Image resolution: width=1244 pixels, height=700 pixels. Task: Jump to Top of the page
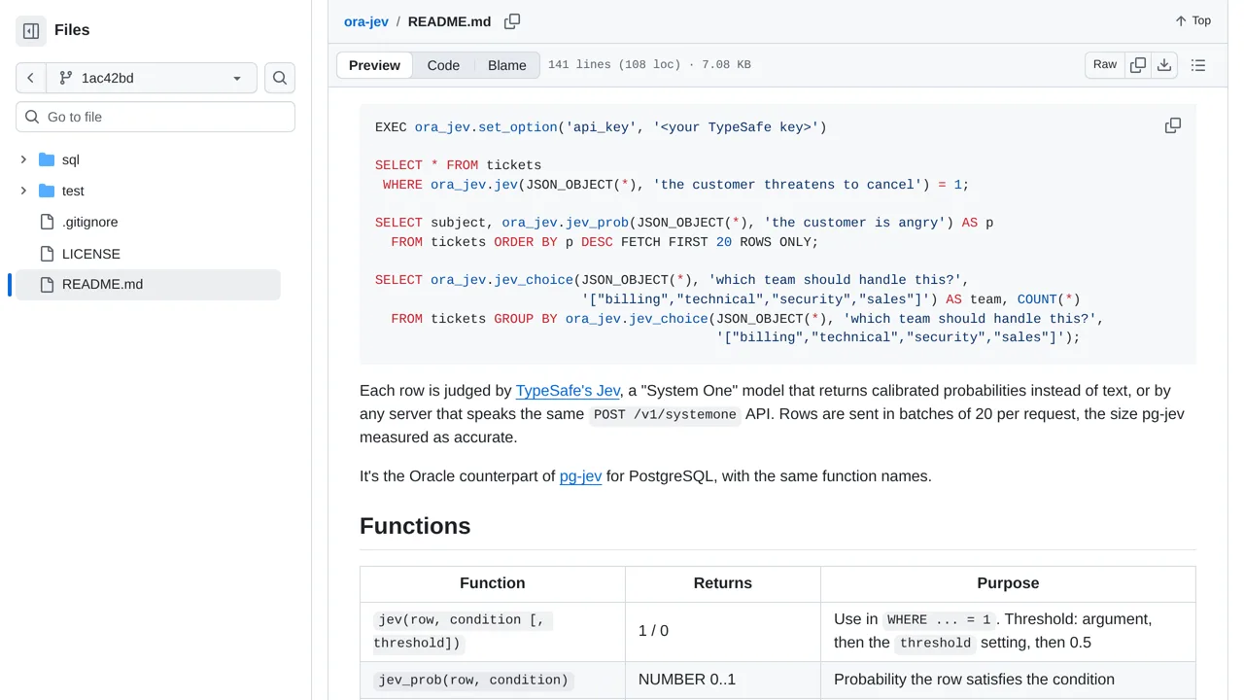tap(1192, 20)
